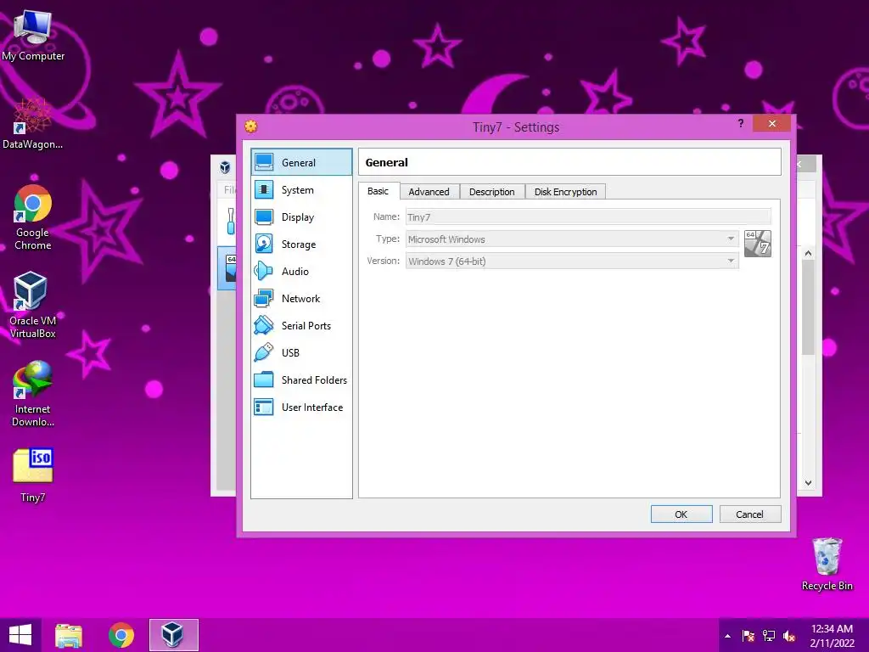Screen dimensions: 869x652
Task: Click the Settings window gear icon in title bar
Action: pyautogui.click(x=251, y=126)
